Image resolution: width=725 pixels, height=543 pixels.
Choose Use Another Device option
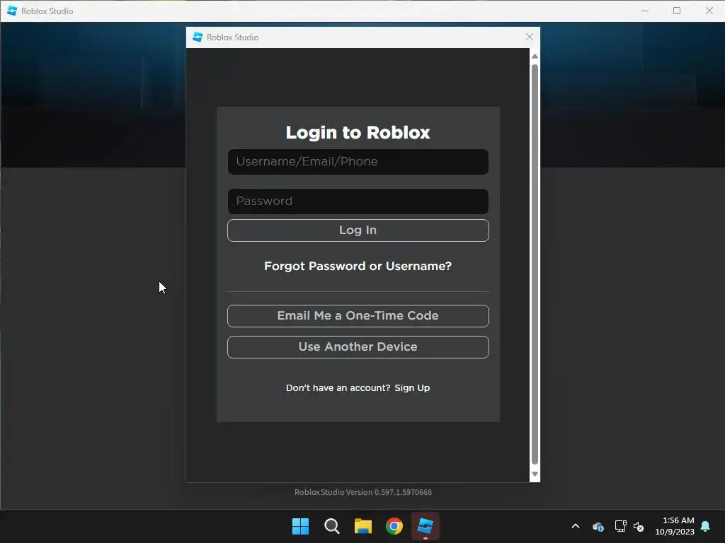[358, 346]
